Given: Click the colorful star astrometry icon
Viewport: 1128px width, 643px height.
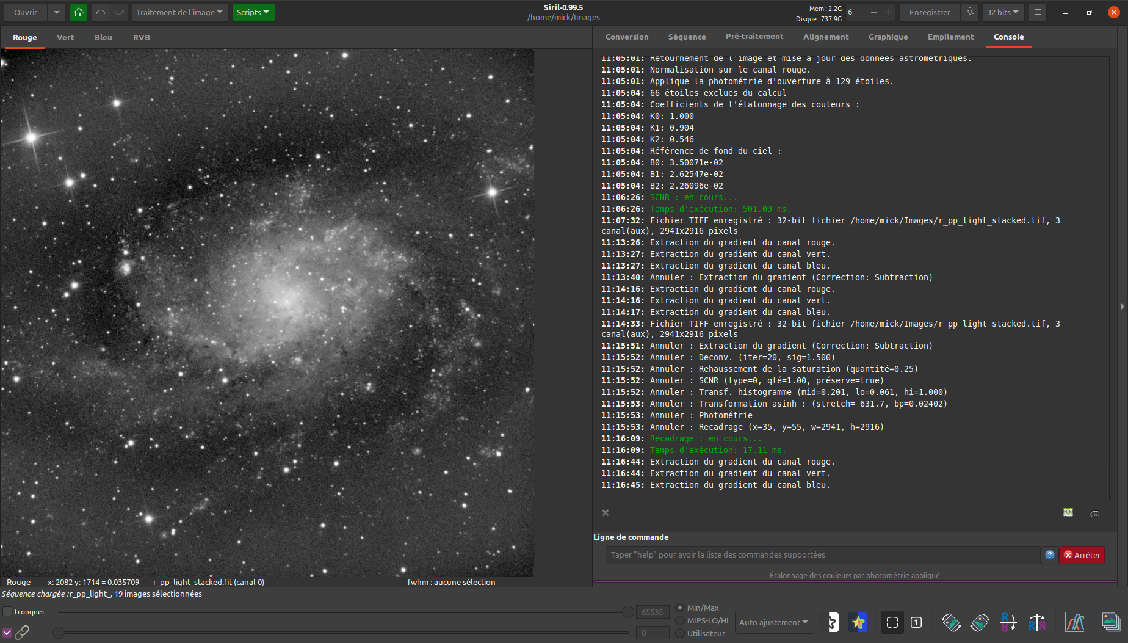Looking at the screenshot, I should 858,622.
